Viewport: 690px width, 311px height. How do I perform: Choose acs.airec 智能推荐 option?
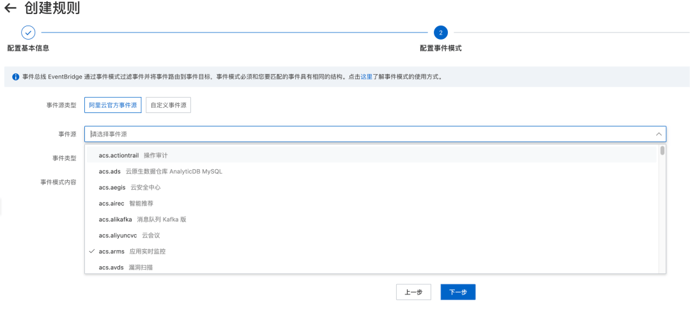[x=372, y=203]
